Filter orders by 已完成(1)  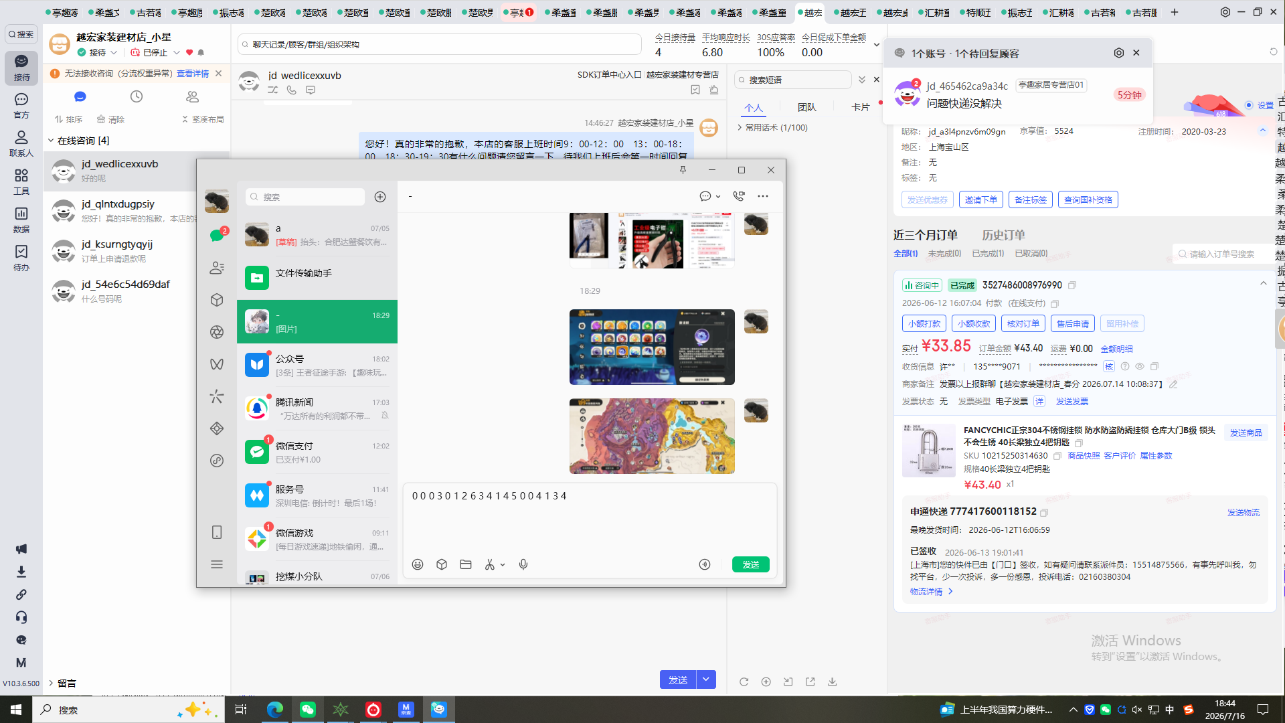point(988,254)
